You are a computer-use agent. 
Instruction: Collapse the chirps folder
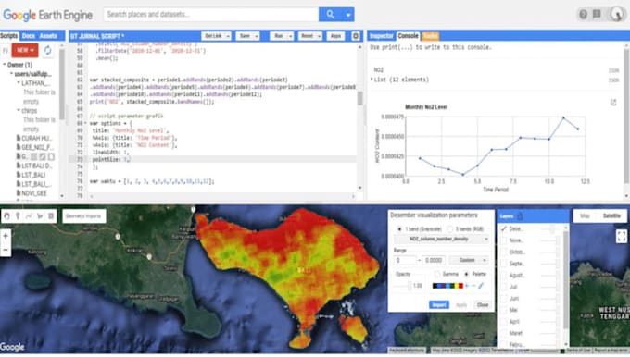pos(19,110)
